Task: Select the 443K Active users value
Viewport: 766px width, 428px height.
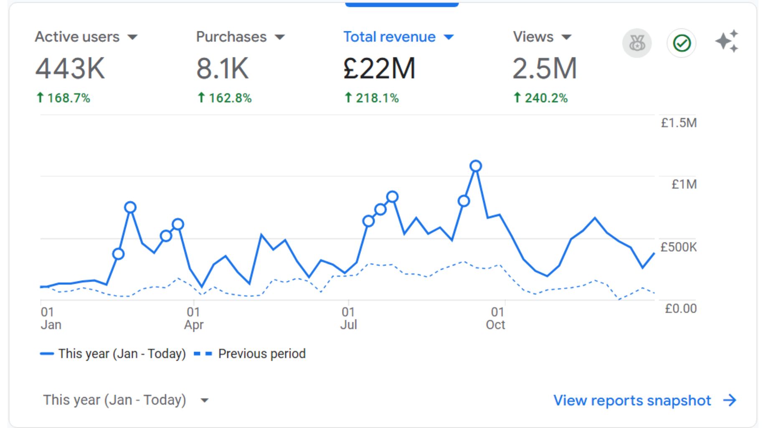Action: click(x=70, y=69)
